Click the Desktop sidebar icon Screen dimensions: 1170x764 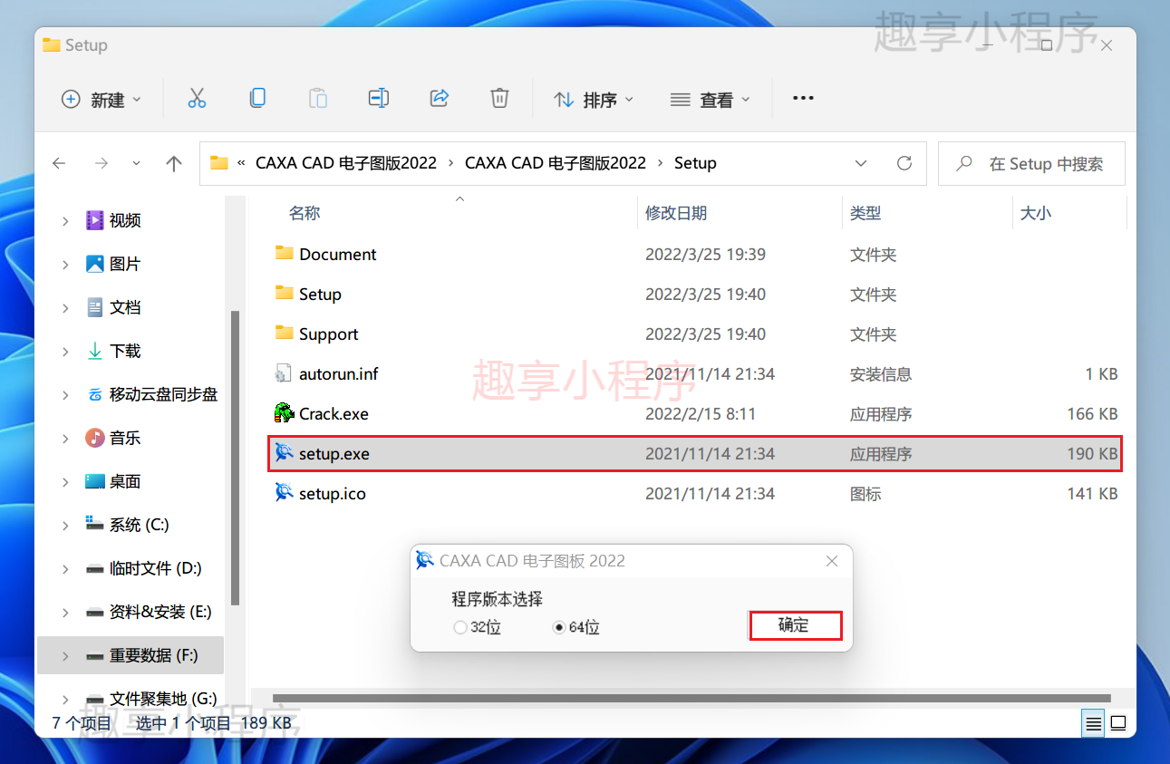[94, 480]
